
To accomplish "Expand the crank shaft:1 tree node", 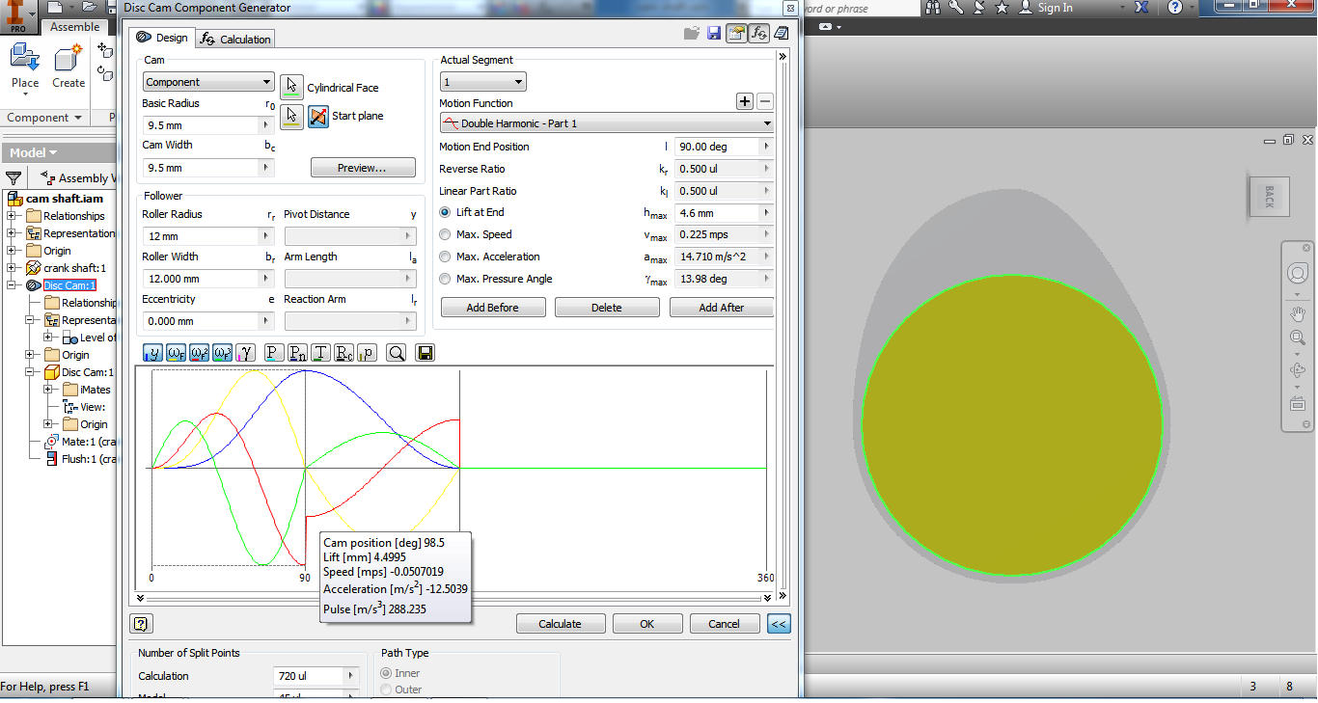I will pos(12,268).
